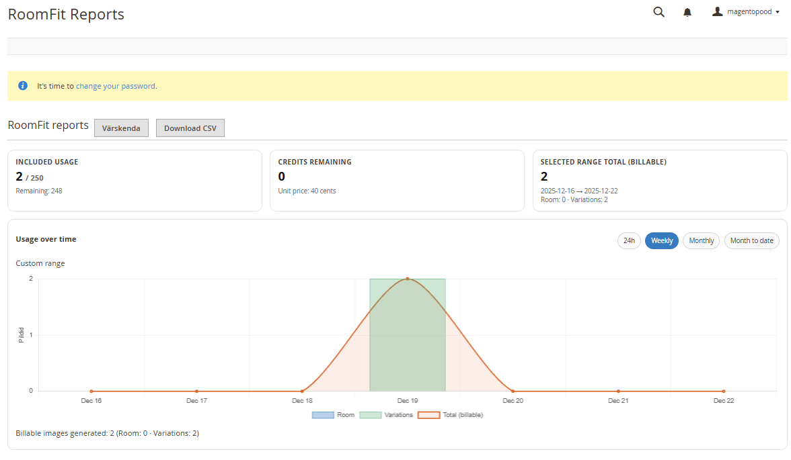Open the admin search magnifier icon

pyautogui.click(x=659, y=12)
